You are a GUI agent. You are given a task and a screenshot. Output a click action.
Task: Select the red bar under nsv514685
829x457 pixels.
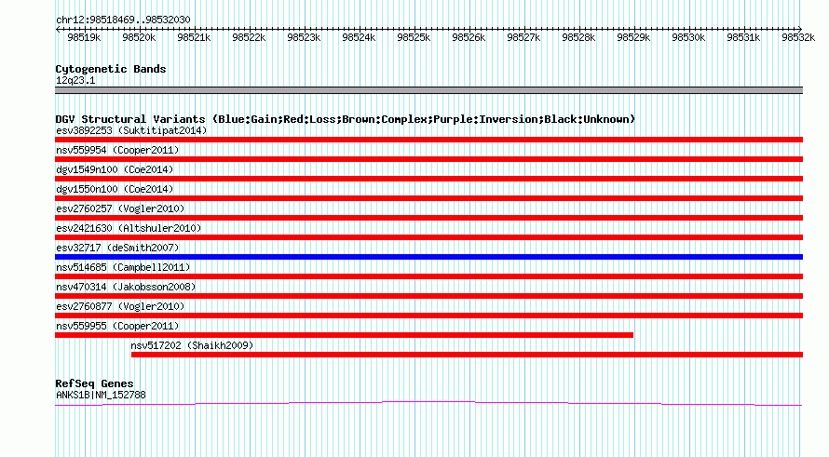point(428,276)
